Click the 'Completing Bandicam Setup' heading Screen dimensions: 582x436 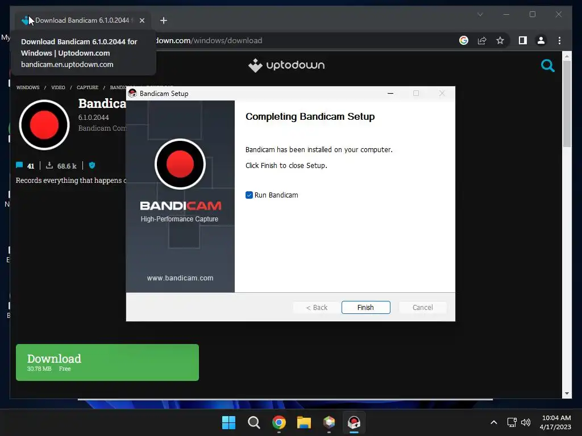(310, 116)
